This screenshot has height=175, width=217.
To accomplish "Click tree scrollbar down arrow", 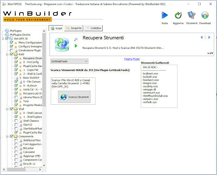I will click(x=44, y=165).
